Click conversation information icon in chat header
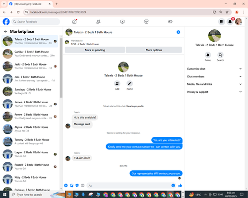 (178, 32)
